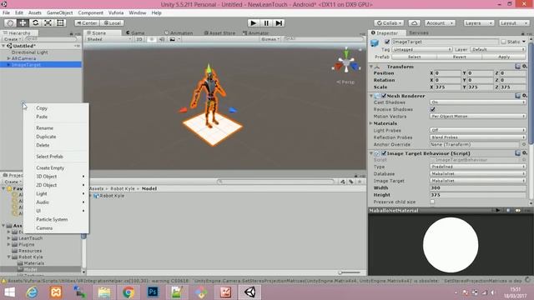Open Unity from taskbar
The height and width of the screenshot is (300, 534).
pos(250,292)
